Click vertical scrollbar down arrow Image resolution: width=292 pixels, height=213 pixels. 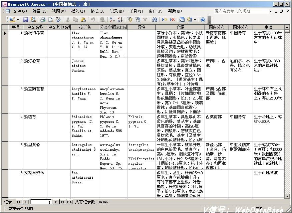287,196
